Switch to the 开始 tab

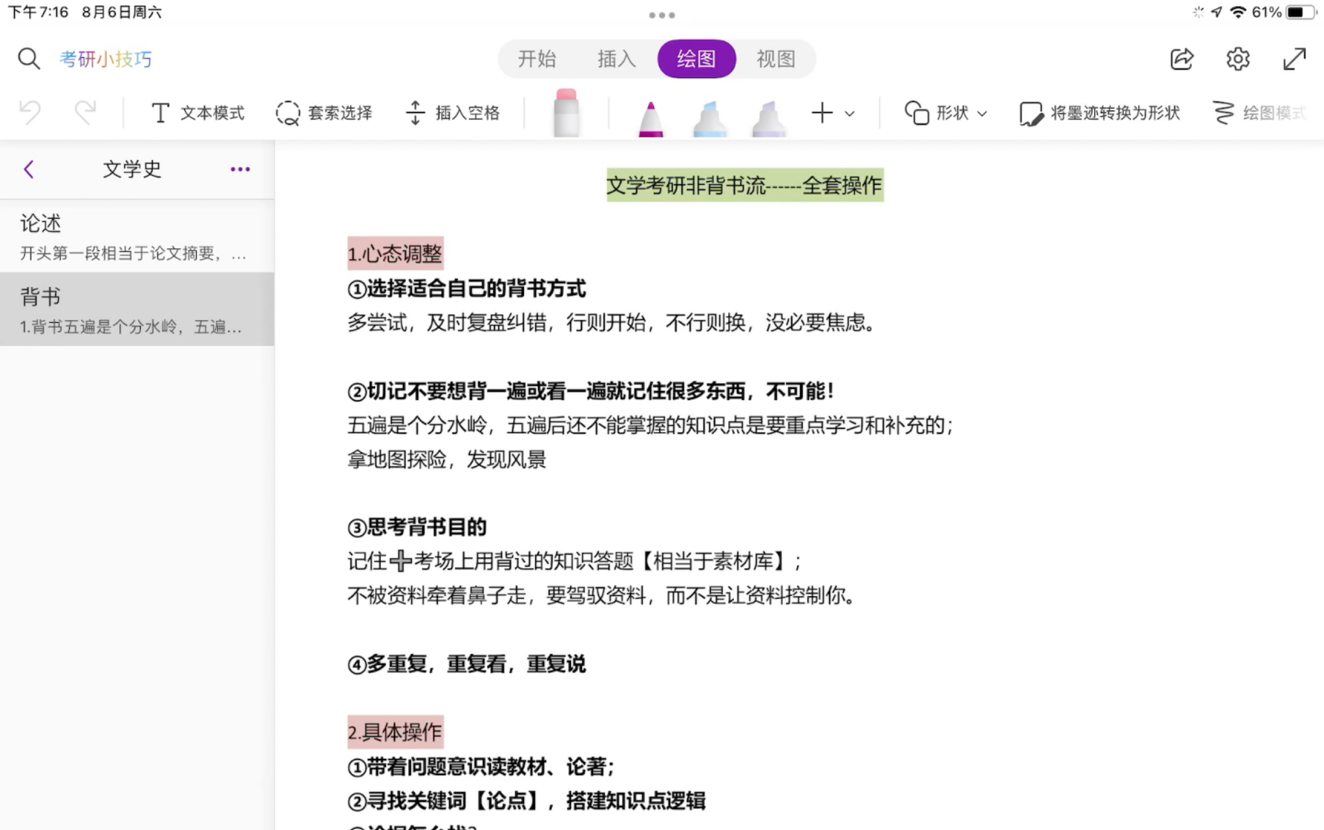537,59
